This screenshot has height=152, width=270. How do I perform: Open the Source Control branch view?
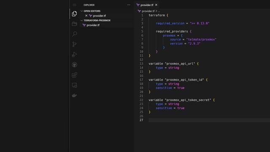[74, 44]
